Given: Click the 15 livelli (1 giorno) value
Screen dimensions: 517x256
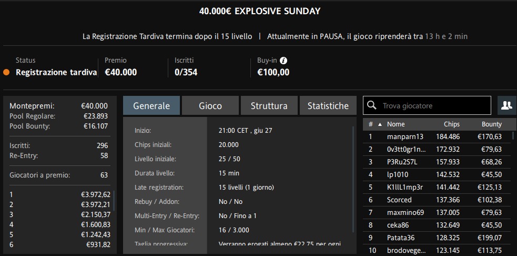Looking at the screenshot, I should [x=246, y=188].
